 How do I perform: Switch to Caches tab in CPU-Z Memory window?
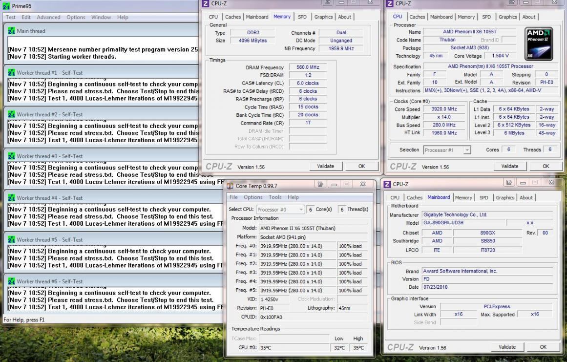point(233,17)
